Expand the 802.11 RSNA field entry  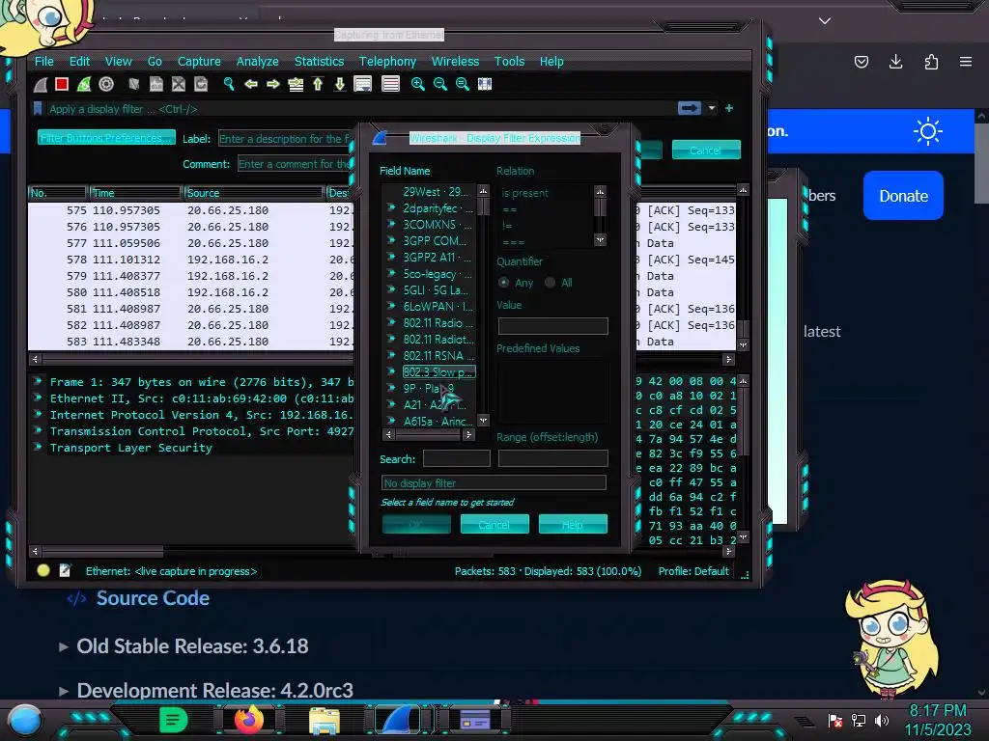pyautogui.click(x=391, y=355)
